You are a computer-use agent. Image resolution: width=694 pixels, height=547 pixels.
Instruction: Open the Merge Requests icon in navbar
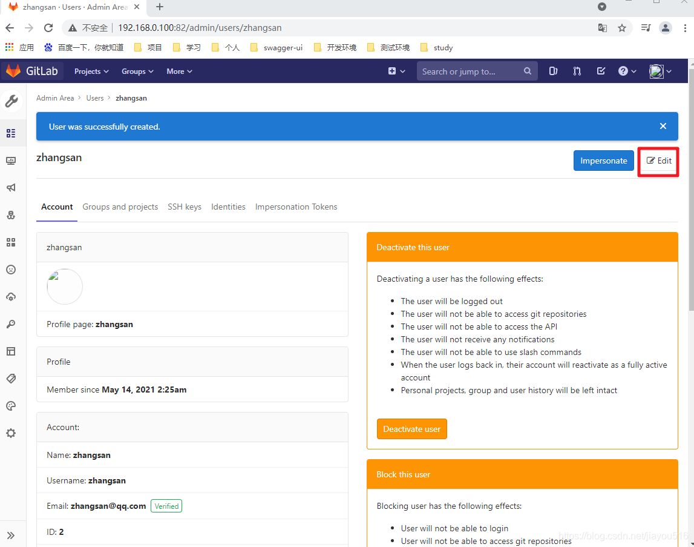[577, 71]
